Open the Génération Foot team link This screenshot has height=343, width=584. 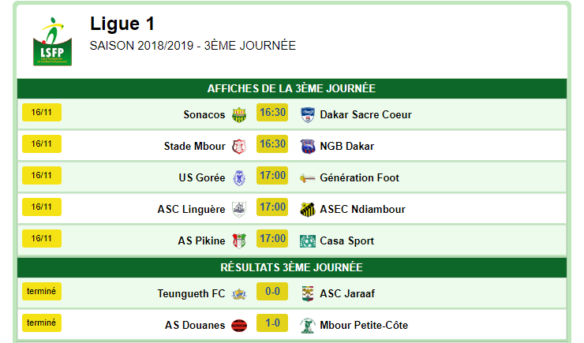359,178
